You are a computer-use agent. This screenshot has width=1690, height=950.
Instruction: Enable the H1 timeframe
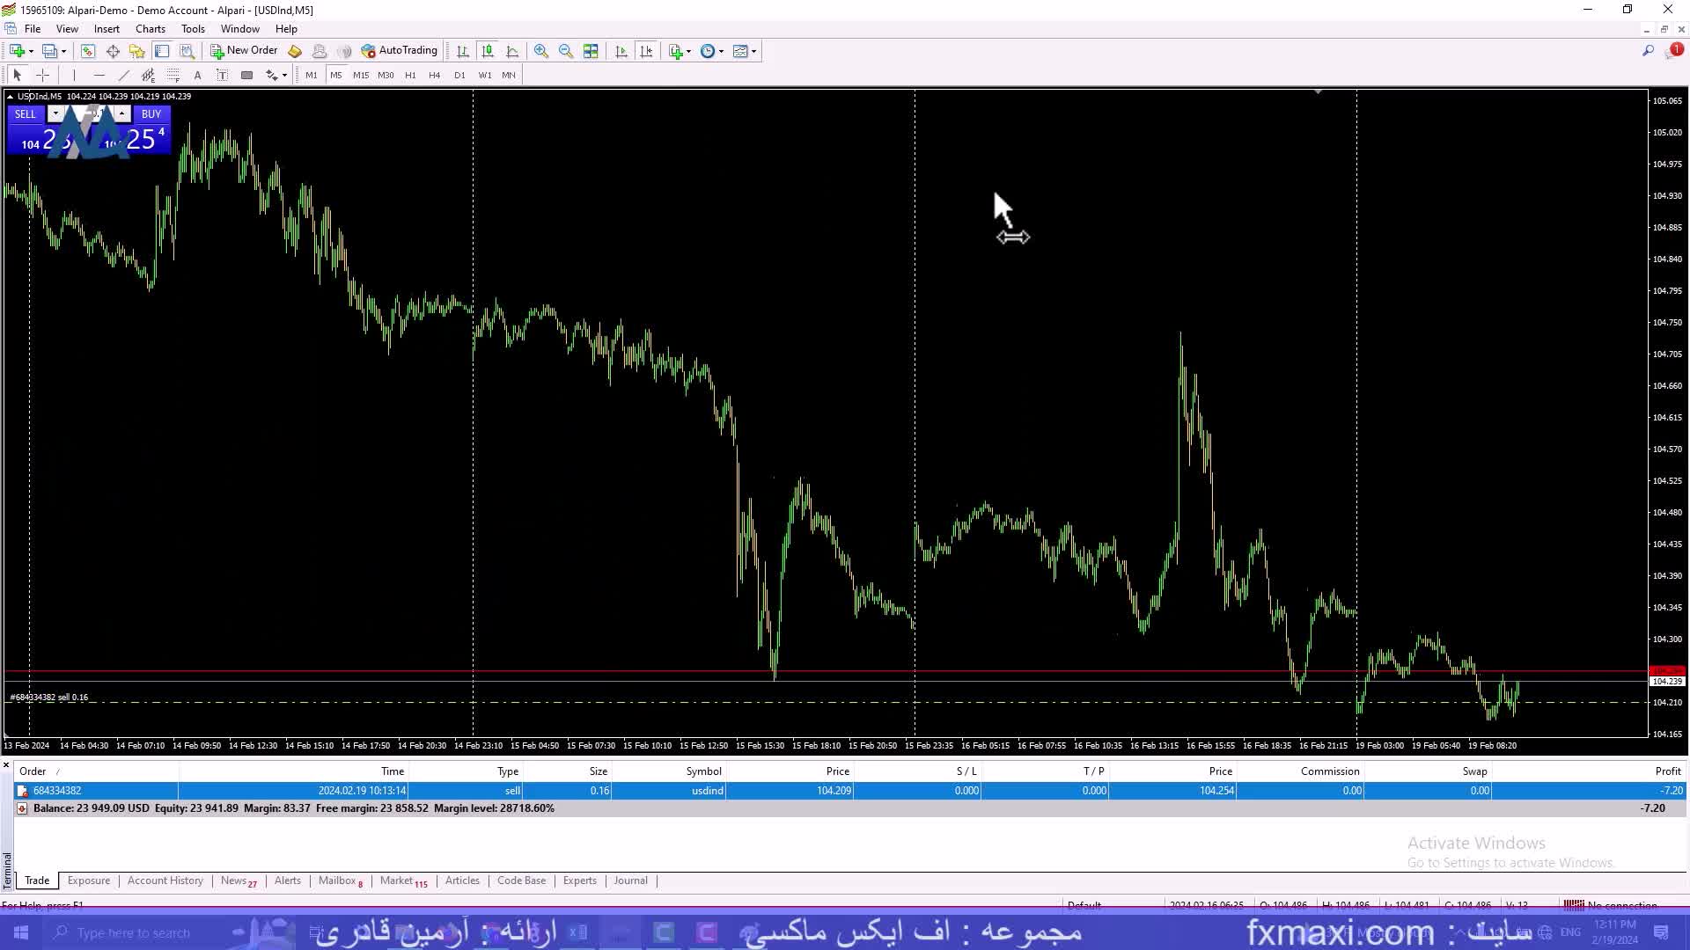click(x=410, y=76)
